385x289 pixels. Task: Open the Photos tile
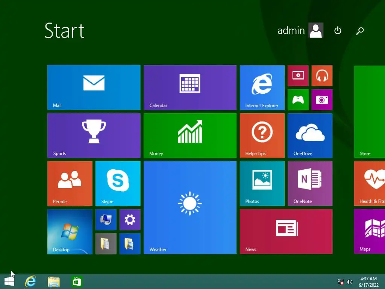pos(262,184)
